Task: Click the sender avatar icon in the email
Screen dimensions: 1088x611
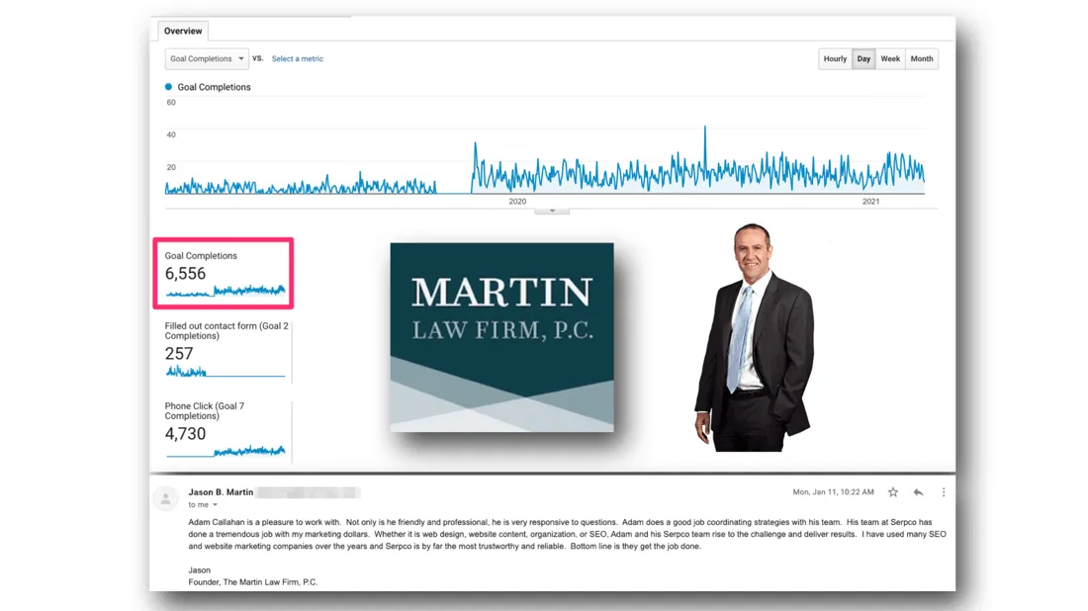Action: (166, 498)
